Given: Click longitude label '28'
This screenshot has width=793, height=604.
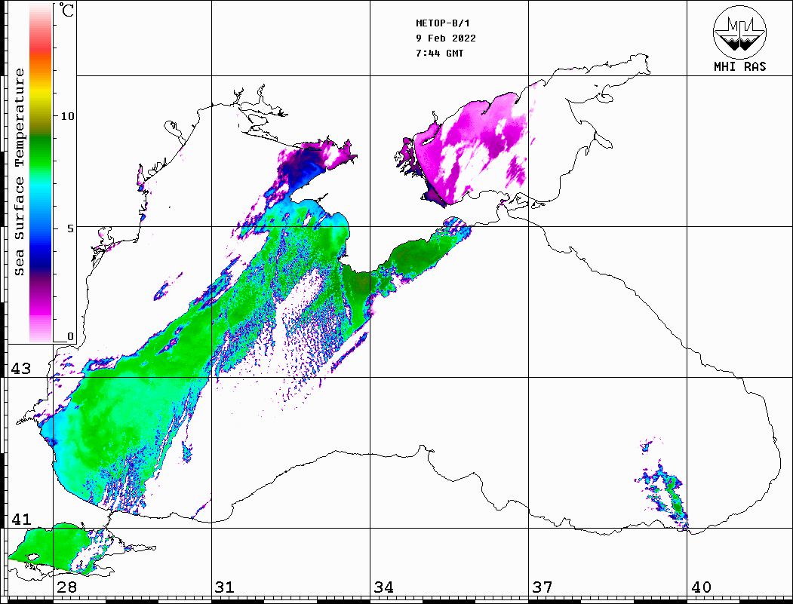Looking at the screenshot, I should 67,587.
